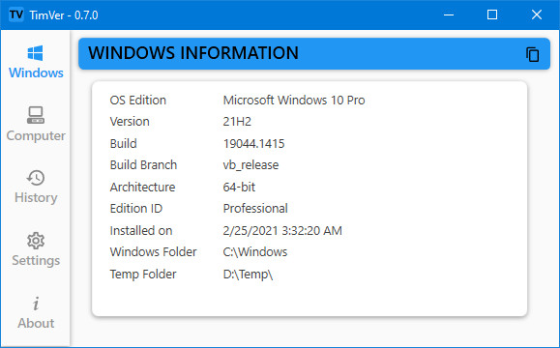
Task: Click the Build number 19044.1415
Action: tap(253, 143)
